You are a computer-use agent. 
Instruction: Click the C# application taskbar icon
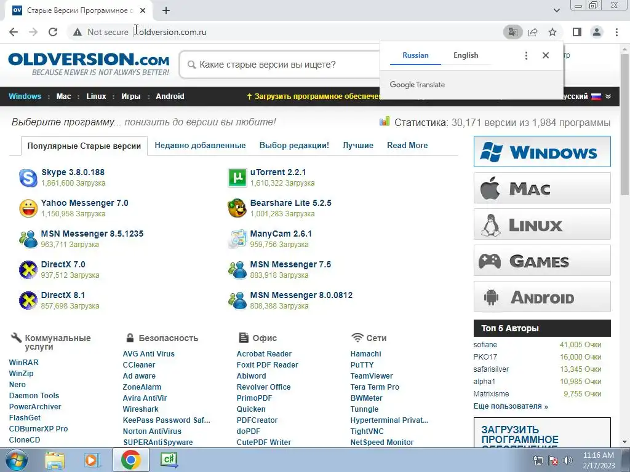point(169,460)
